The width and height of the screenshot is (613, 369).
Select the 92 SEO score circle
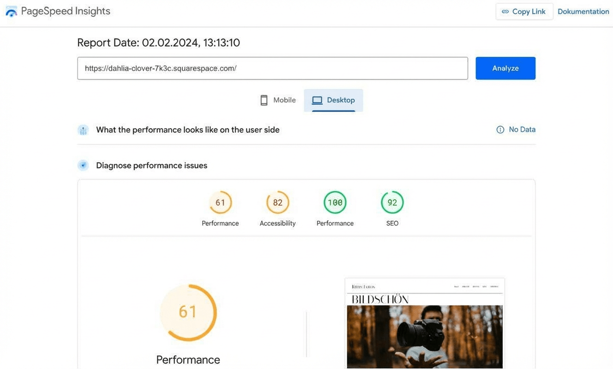pyautogui.click(x=392, y=202)
